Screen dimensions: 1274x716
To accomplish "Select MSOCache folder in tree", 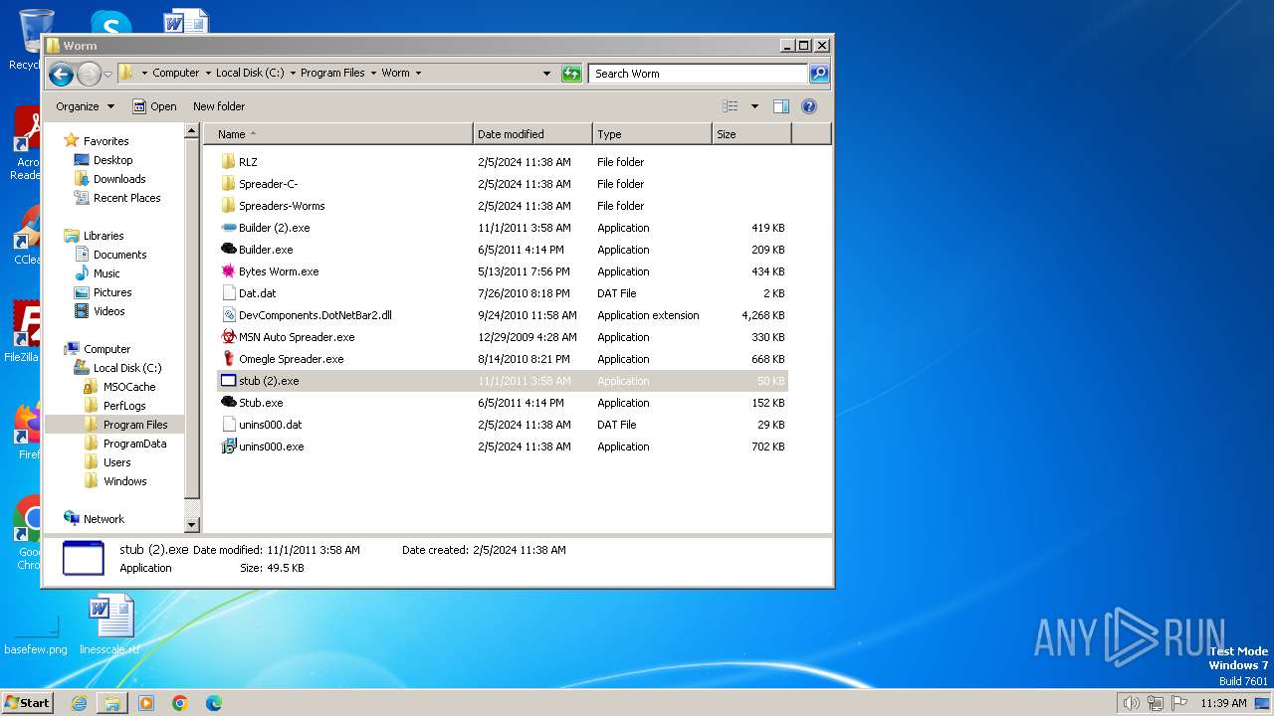I will pos(129,387).
